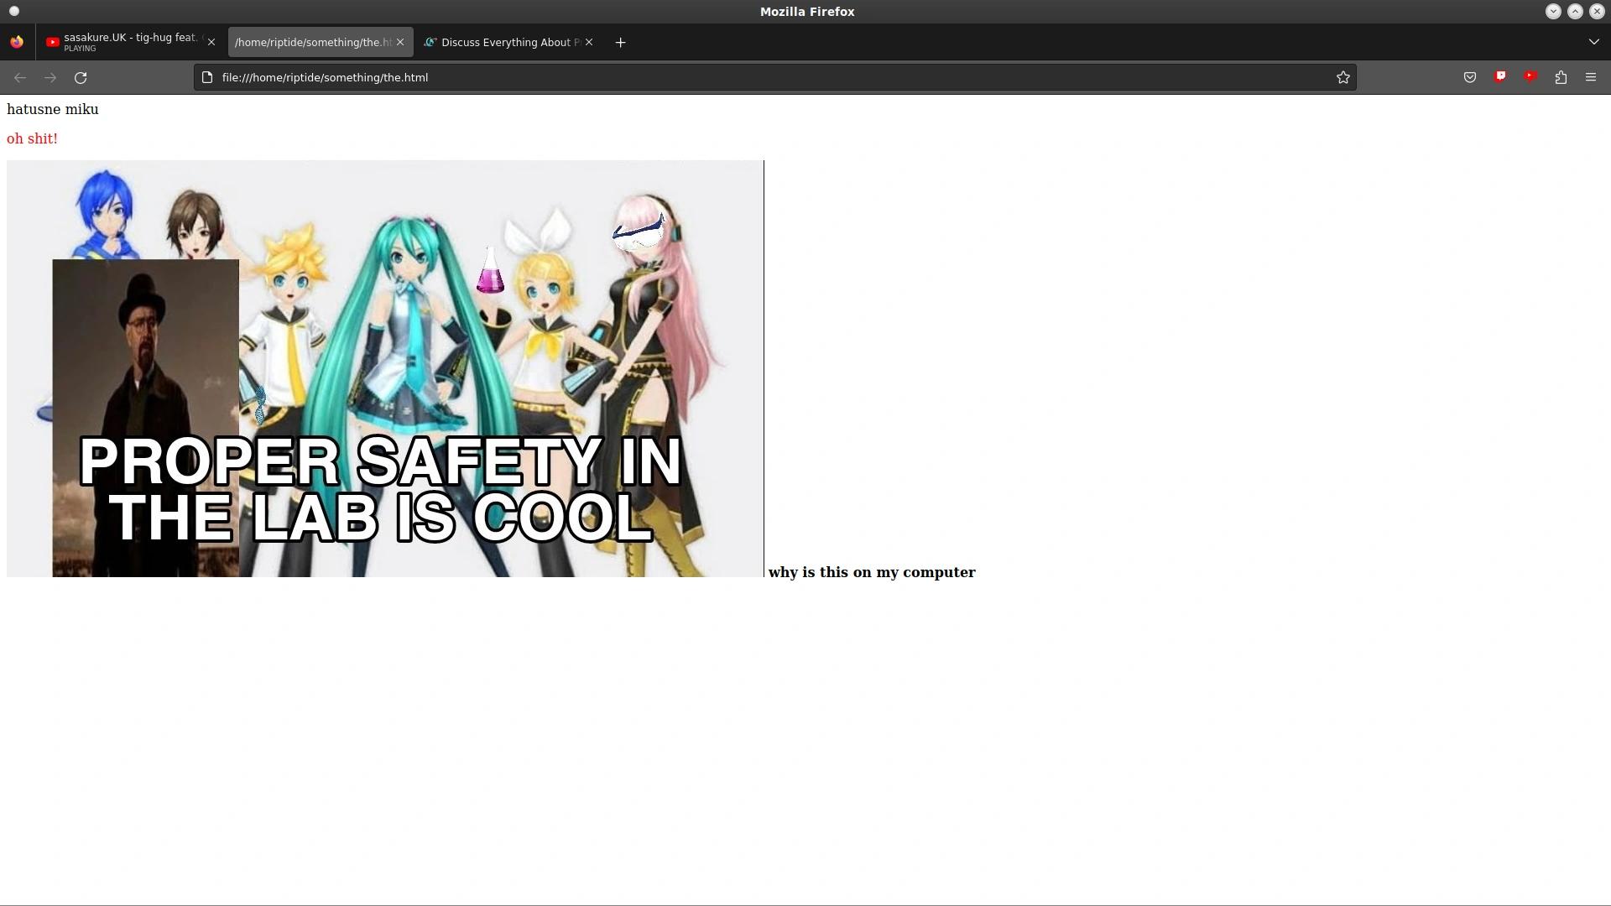Bookmark this page with the star
The image size is (1611, 906).
pyautogui.click(x=1342, y=77)
